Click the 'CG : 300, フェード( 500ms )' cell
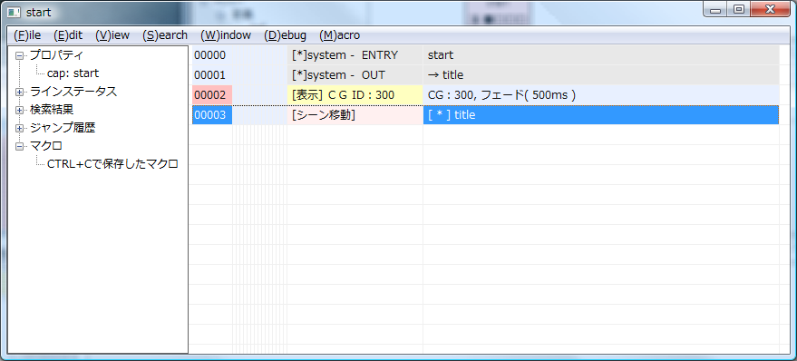The image size is (797, 361). click(601, 94)
